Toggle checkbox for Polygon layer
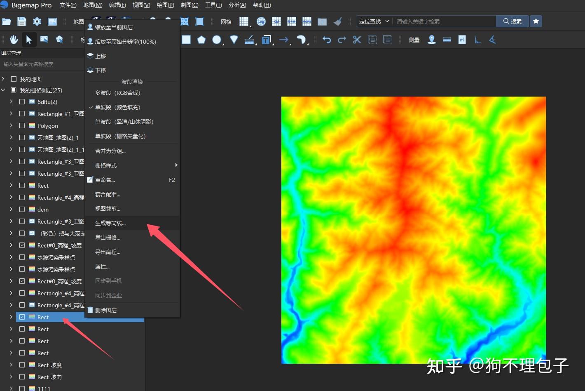Screen dimensions: 585x391 [22, 125]
